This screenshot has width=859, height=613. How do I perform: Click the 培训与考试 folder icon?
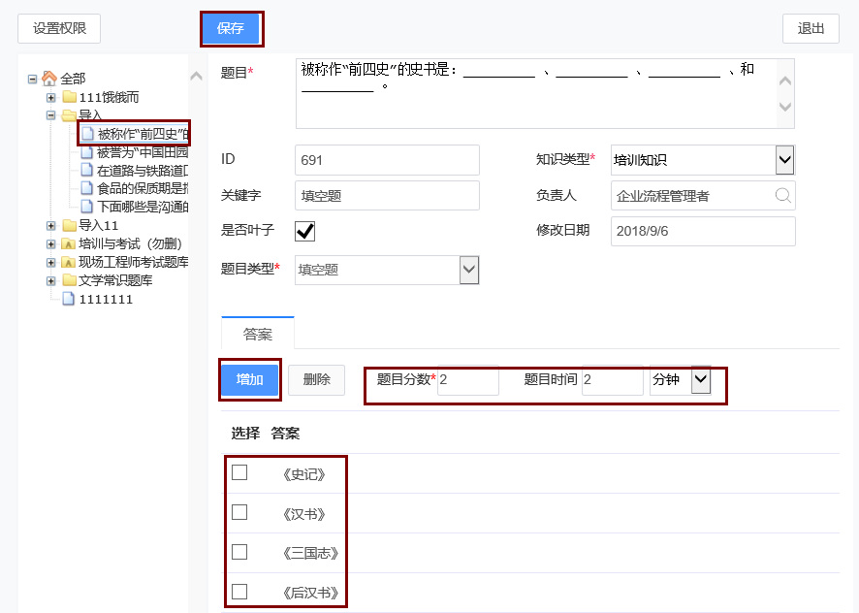tap(69, 244)
